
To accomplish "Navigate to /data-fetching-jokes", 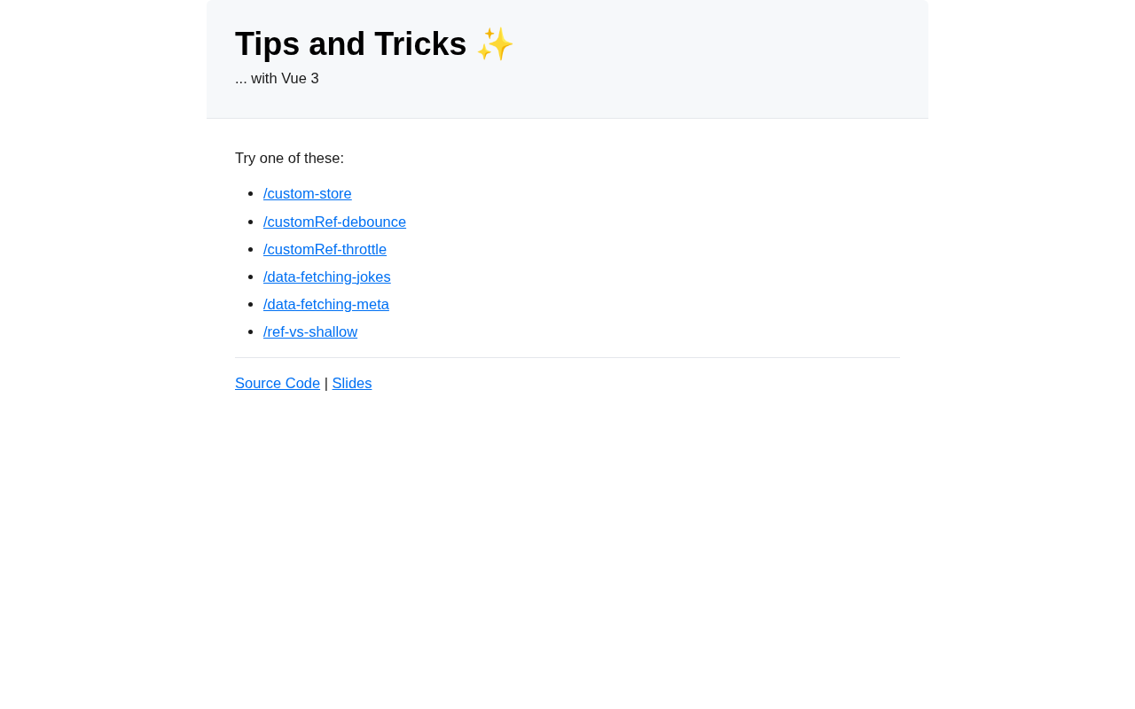I will 326,277.
